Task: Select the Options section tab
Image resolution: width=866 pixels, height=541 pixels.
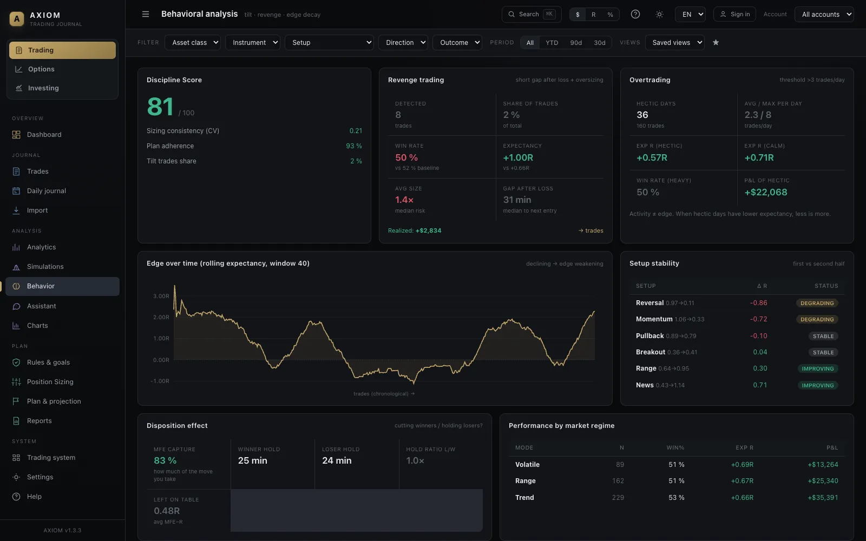Action: [x=62, y=69]
